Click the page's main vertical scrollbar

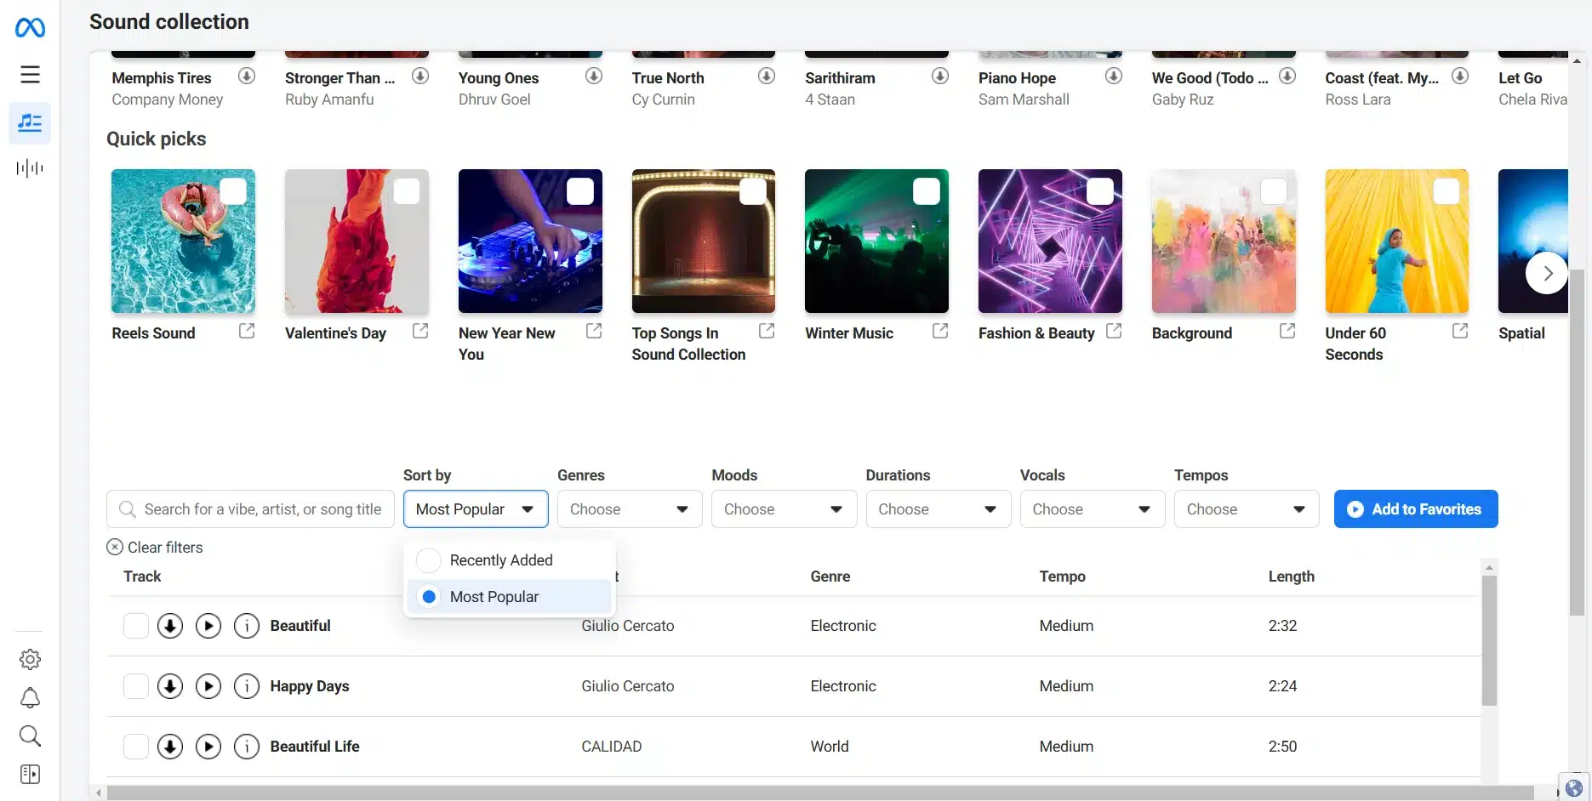pyautogui.click(x=1577, y=442)
